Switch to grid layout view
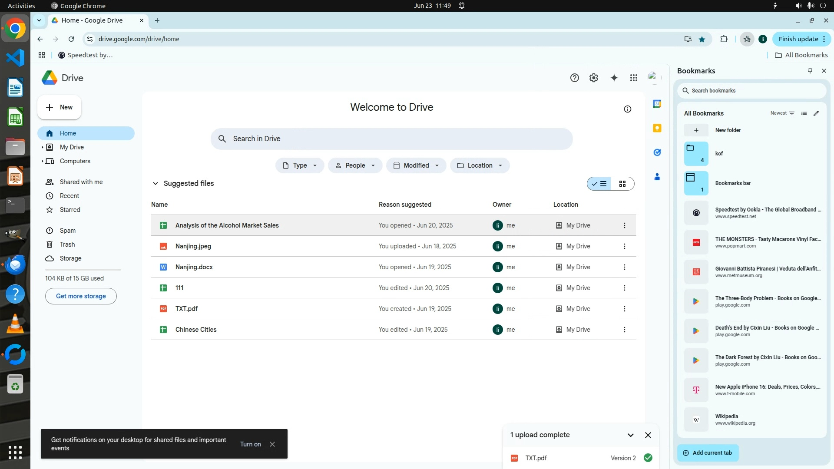Image resolution: width=834 pixels, height=469 pixels. point(622,184)
